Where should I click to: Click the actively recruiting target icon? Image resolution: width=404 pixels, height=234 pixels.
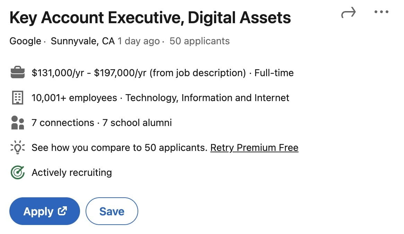pos(17,172)
